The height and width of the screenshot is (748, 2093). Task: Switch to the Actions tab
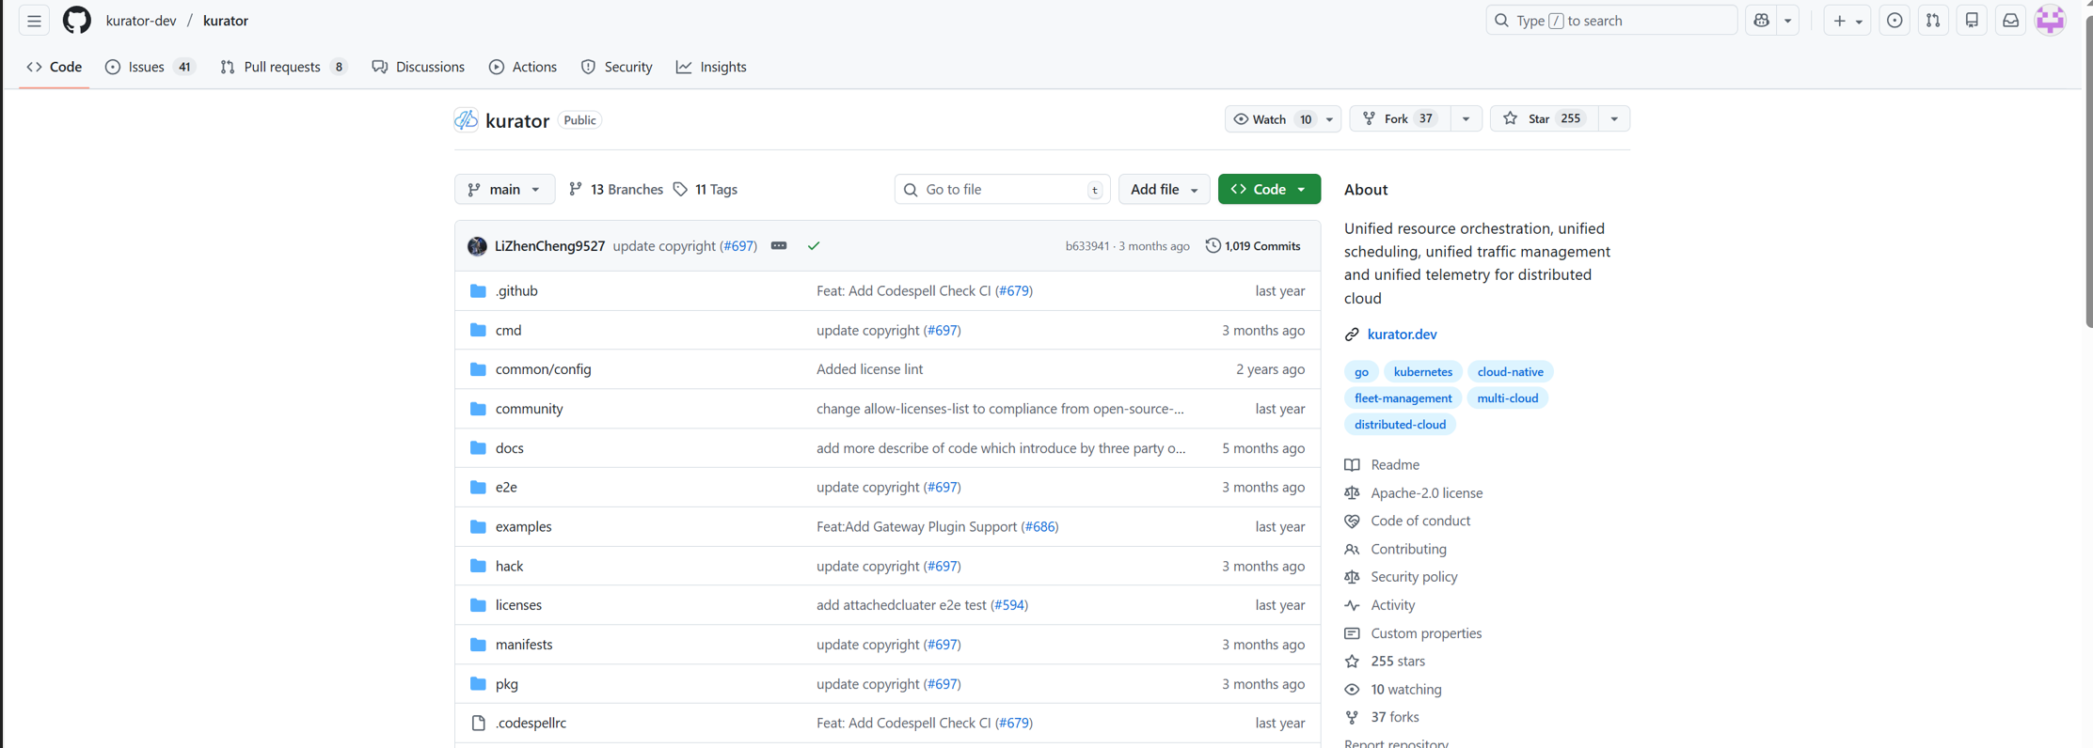pyautogui.click(x=523, y=68)
